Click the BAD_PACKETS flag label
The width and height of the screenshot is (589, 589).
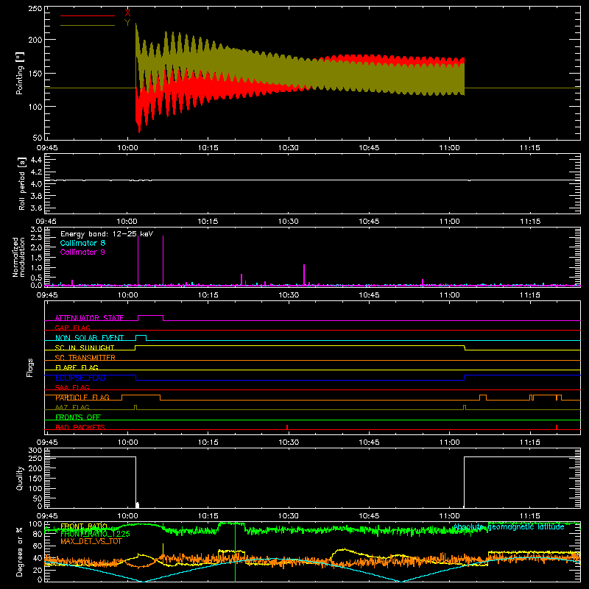click(x=80, y=427)
